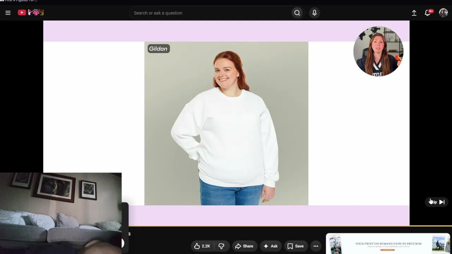The width and height of the screenshot is (452, 254).
Task: Open the 'Your Print on Demand Path' thumbnail
Action: [x=388, y=244]
